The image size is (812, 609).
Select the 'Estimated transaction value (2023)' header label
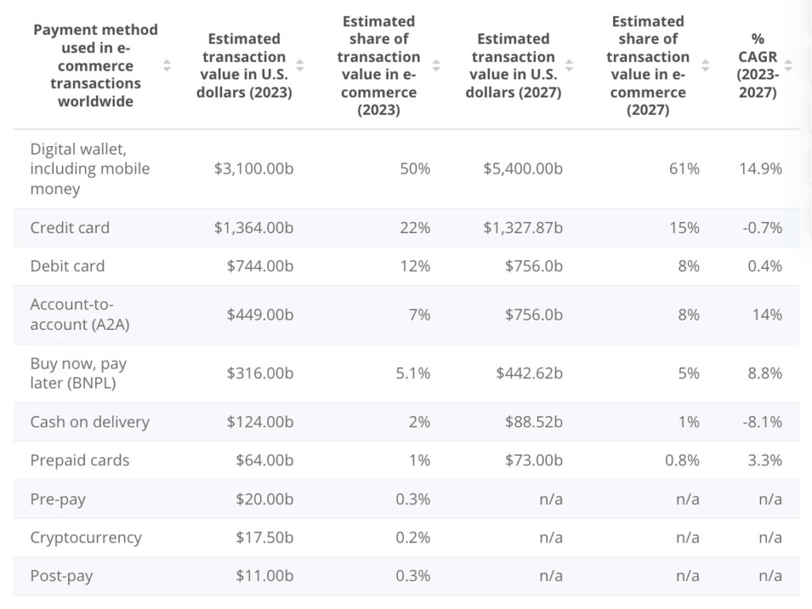click(243, 66)
